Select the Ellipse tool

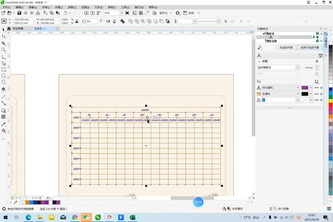(x=4, y=76)
